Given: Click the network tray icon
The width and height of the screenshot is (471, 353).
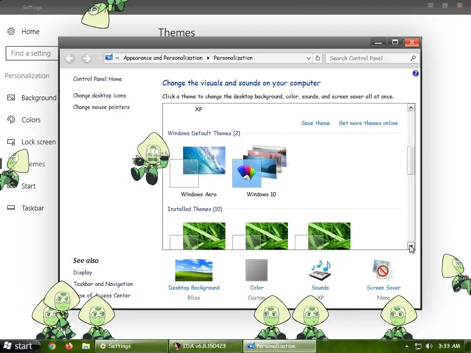Looking at the screenshot, I should coord(418,346).
